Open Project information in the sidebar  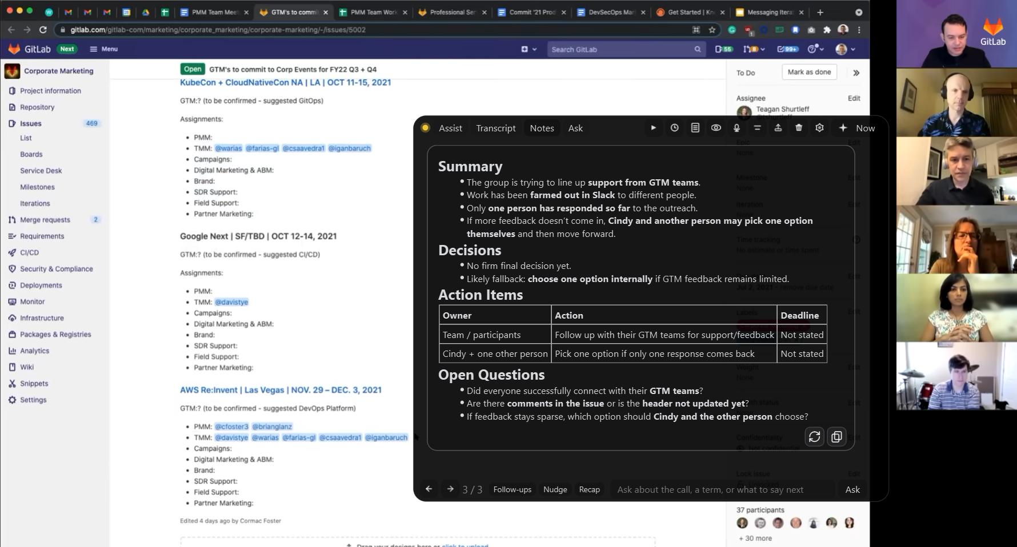click(x=50, y=91)
